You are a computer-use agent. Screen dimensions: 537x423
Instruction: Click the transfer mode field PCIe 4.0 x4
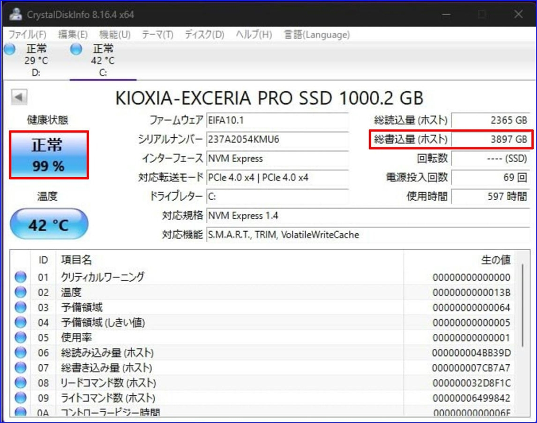tap(277, 177)
